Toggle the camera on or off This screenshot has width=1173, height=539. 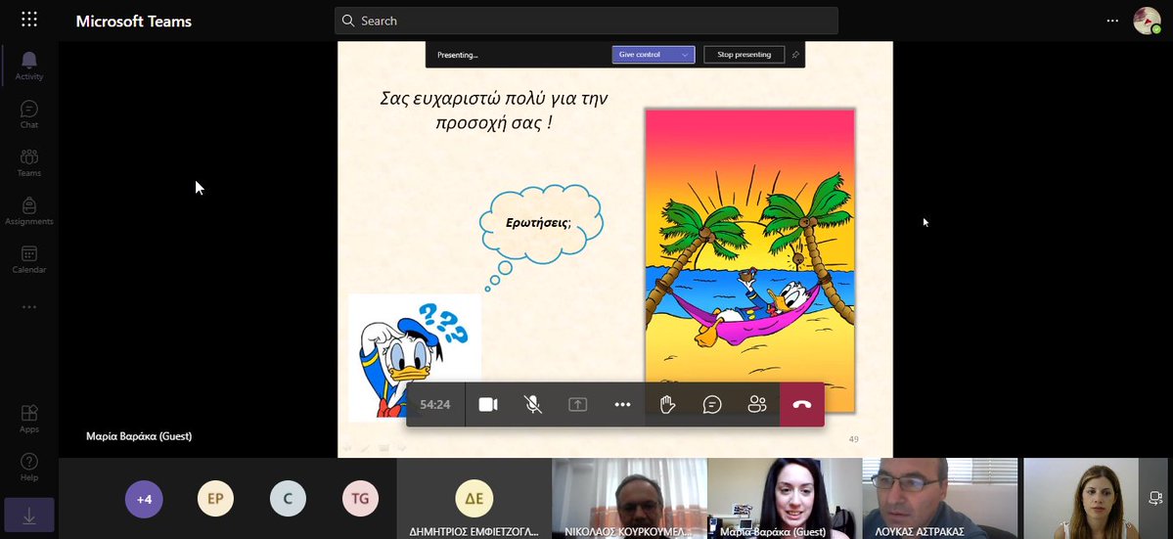(488, 404)
